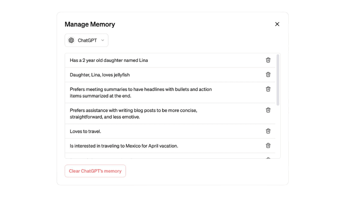Click the blog posts memory text

[133, 114]
